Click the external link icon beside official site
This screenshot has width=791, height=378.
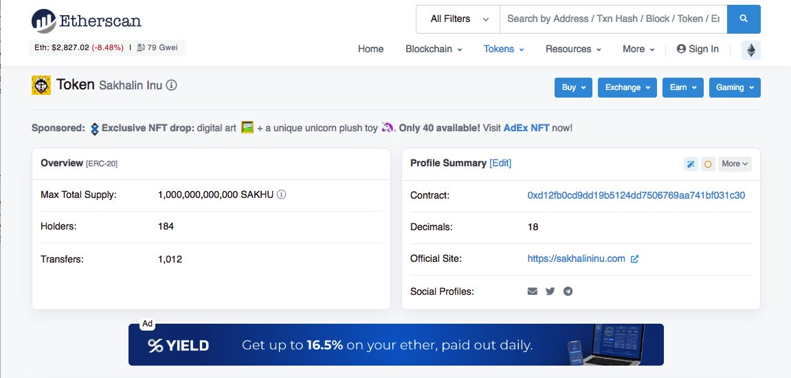634,259
